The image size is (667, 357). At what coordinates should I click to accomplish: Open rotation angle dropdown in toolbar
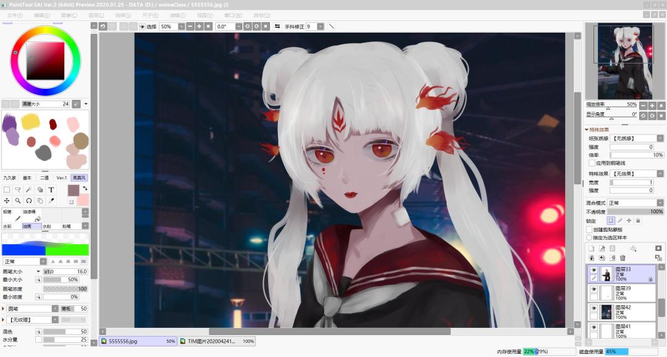point(238,27)
